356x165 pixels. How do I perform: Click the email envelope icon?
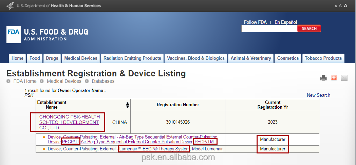coord(344,78)
